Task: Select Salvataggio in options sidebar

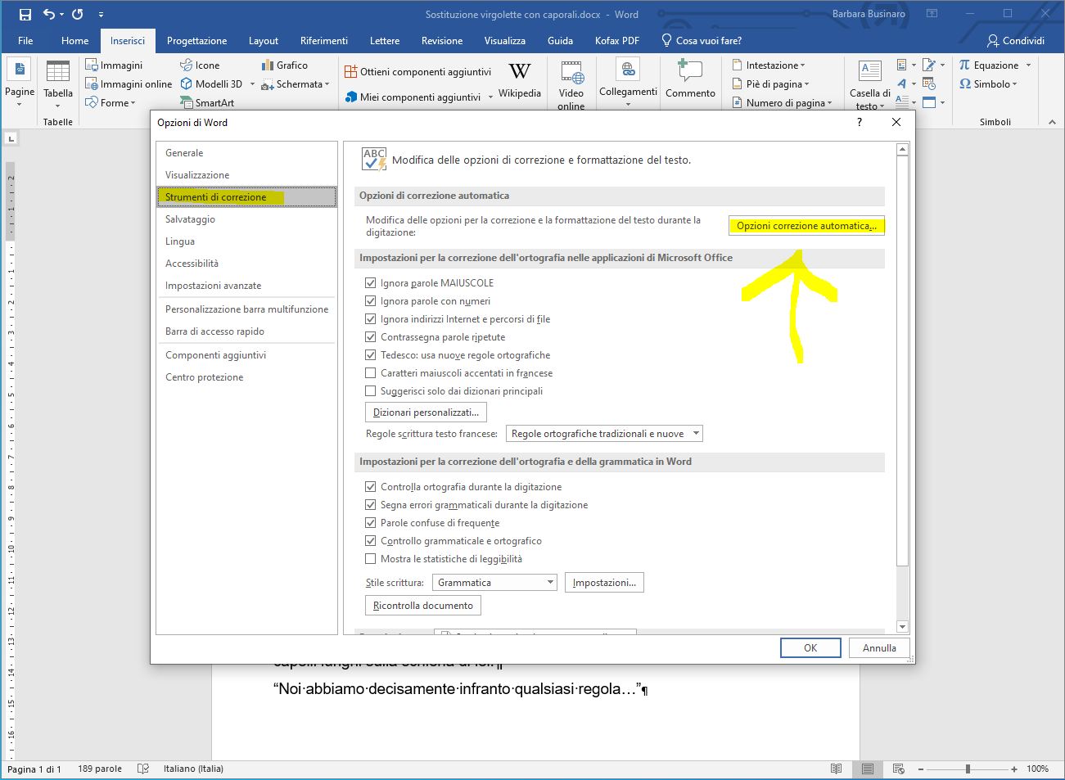Action: pos(190,219)
